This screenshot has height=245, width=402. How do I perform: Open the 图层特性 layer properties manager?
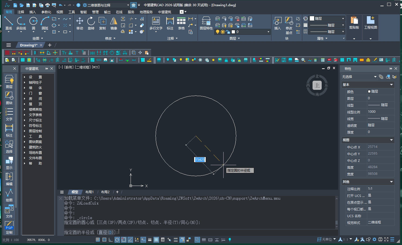point(206,23)
